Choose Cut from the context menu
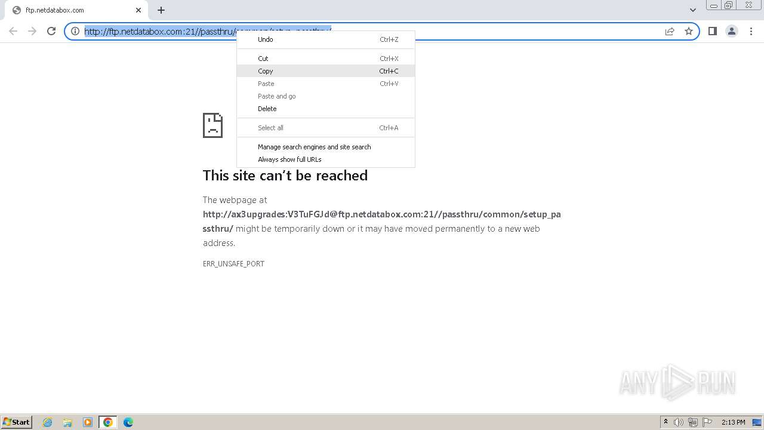Image resolution: width=764 pixels, height=430 pixels. tap(326, 59)
